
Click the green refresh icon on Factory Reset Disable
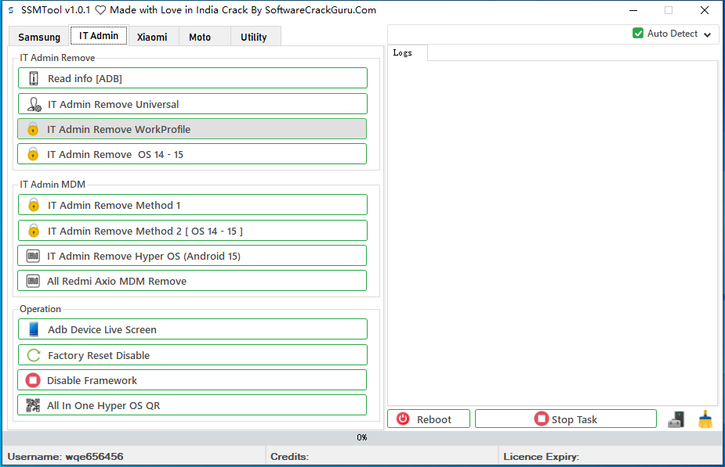pos(34,355)
